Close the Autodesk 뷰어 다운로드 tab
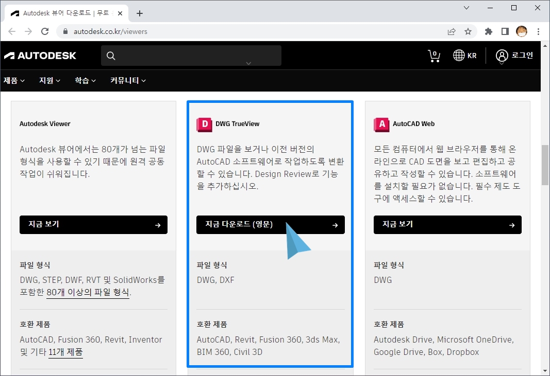The height and width of the screenshot is (376, 550). [120, 13]
